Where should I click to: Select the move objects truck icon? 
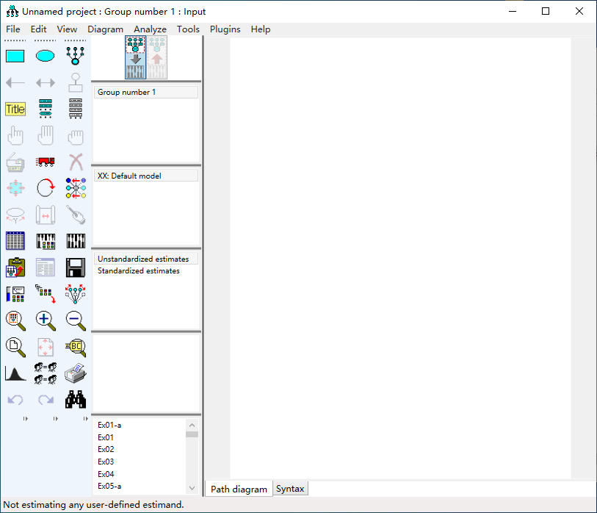pos(46,162)
